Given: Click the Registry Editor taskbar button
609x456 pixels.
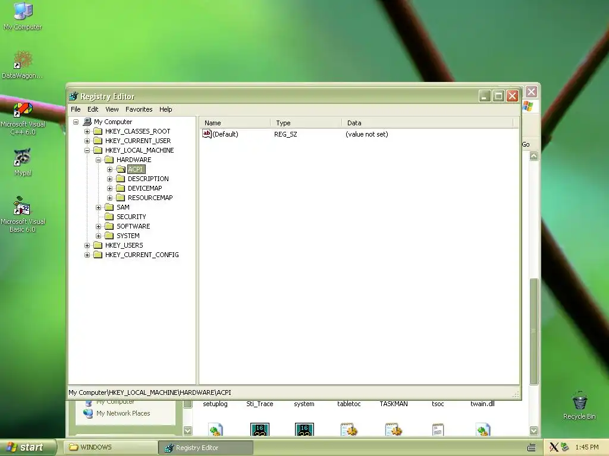Looking at the screenshot, I should 206,448.
